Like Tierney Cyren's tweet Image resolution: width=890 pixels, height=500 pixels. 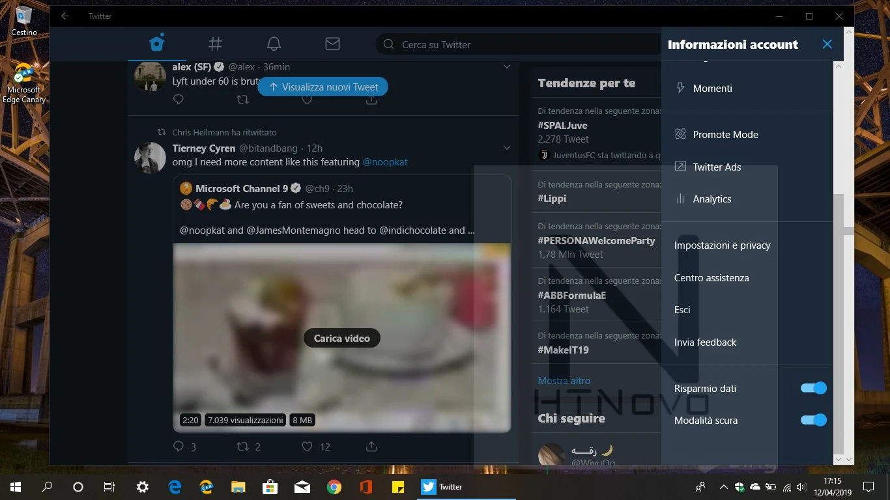click(308, 447)
